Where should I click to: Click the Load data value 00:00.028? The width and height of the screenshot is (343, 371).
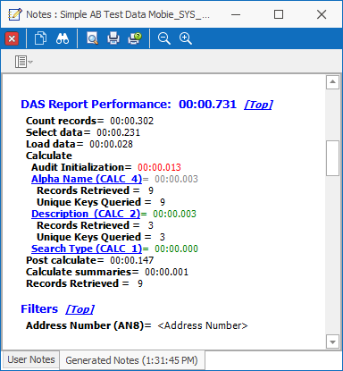pos(111,144)
